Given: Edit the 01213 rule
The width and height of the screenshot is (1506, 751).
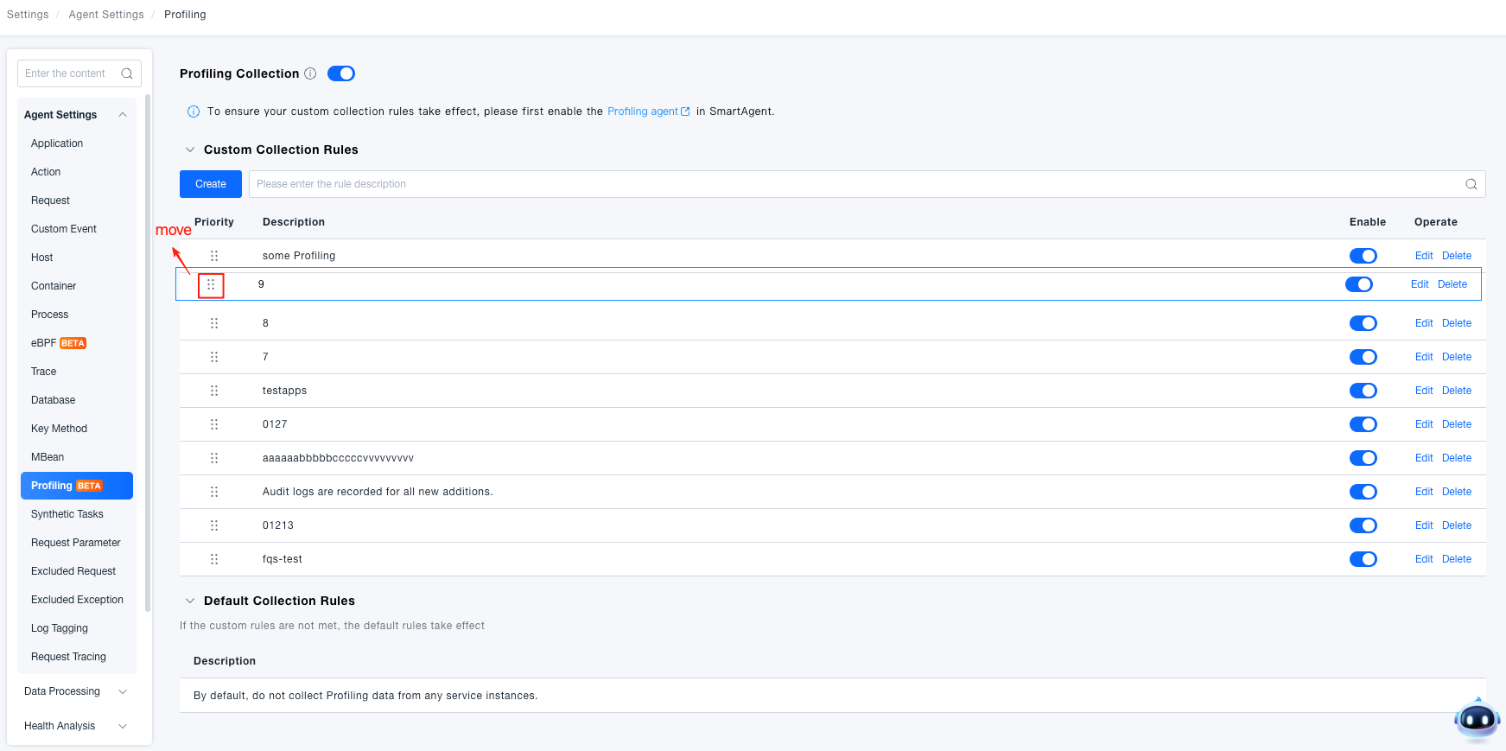Looking at the screenshot, I should click(1424, 525).
